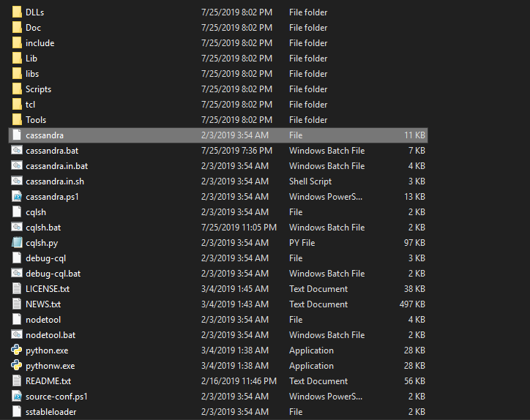Select the source-conf.ps1 file name

[56, 397]
